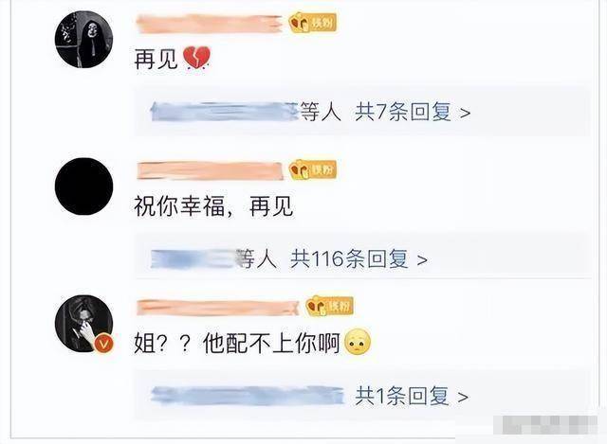The height and width of the screenshot is (444, 607).
Task: Open the hooded-figure avatar with the V badge
Action: 84,324
